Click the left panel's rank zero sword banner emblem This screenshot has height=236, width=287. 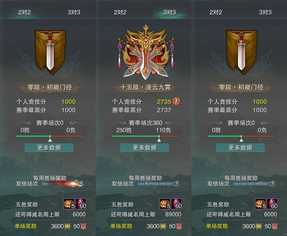pyautogui.click(x=50, y=52)
